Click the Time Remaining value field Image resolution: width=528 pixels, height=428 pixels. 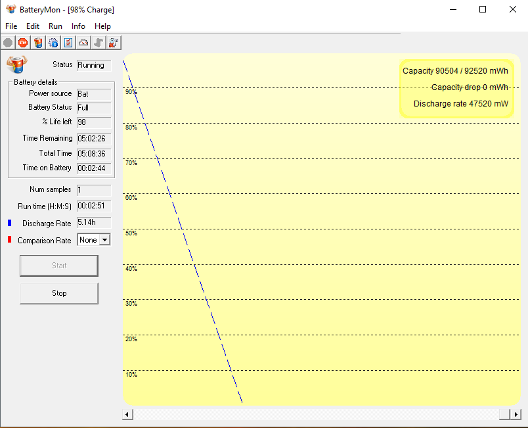pyautogui.click(x=94, y=139)
